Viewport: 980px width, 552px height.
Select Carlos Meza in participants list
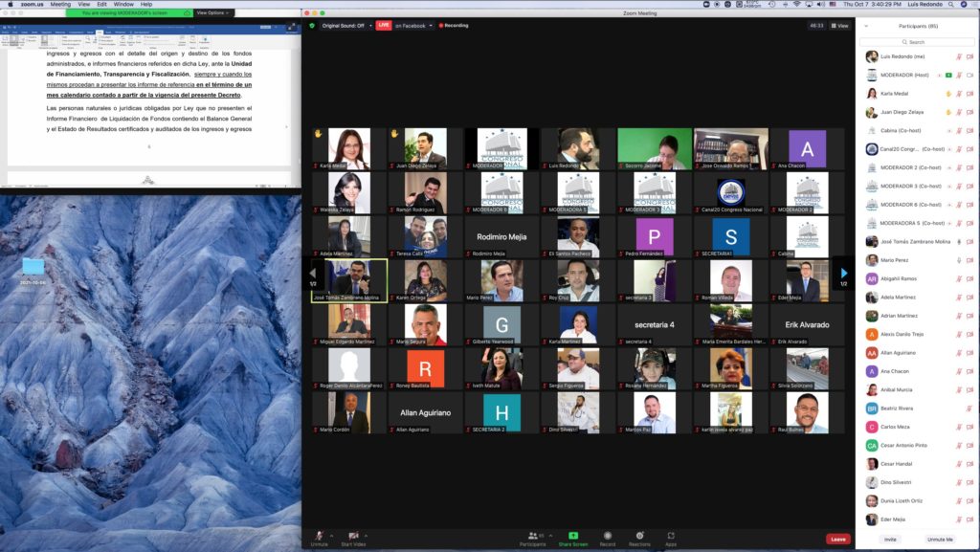coord(916,427)
